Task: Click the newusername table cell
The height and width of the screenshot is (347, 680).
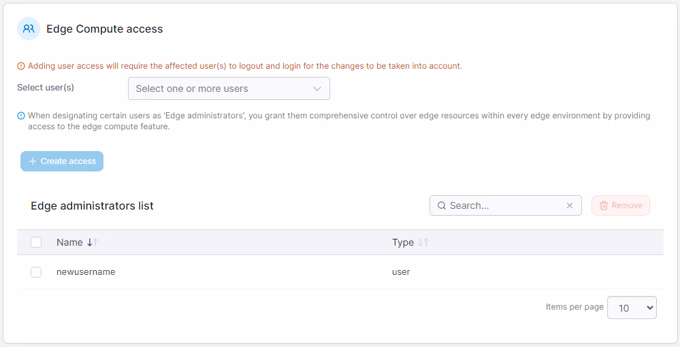Action: coord(86,272)
